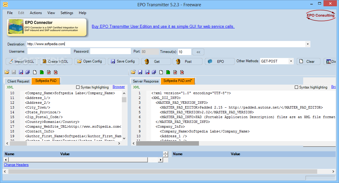Switch to the Client Request tab
339x183 pixels.
click(x=19, y=81)
